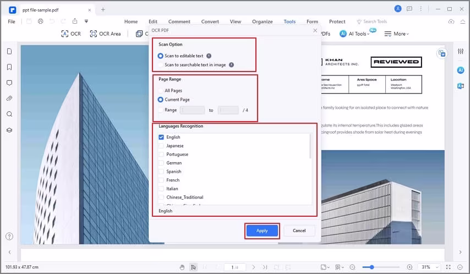The width and height of the screenshot is (470, 274).
Task: Choose Current Page radio option
Action: tap(160, 100)
